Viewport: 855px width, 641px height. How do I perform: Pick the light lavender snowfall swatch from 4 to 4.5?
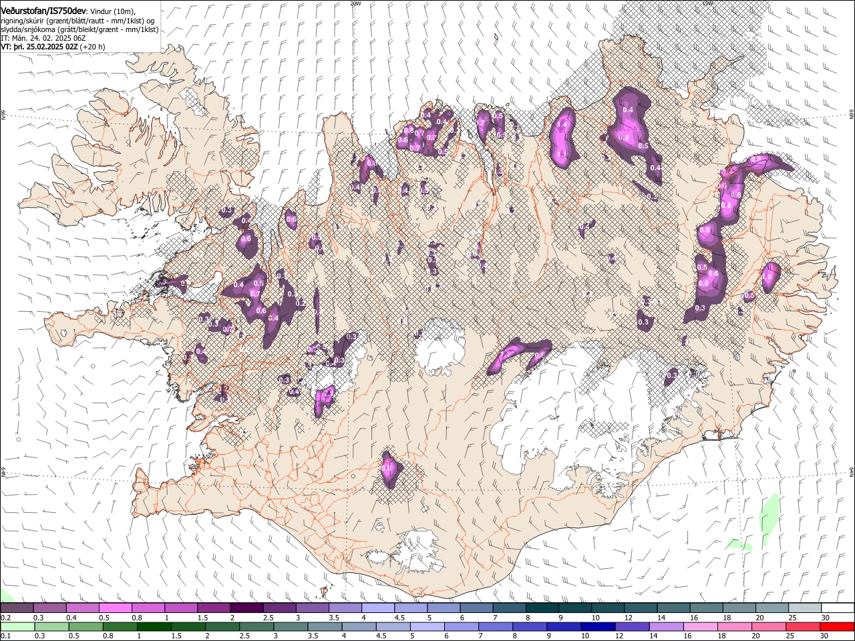click(377, 608)
